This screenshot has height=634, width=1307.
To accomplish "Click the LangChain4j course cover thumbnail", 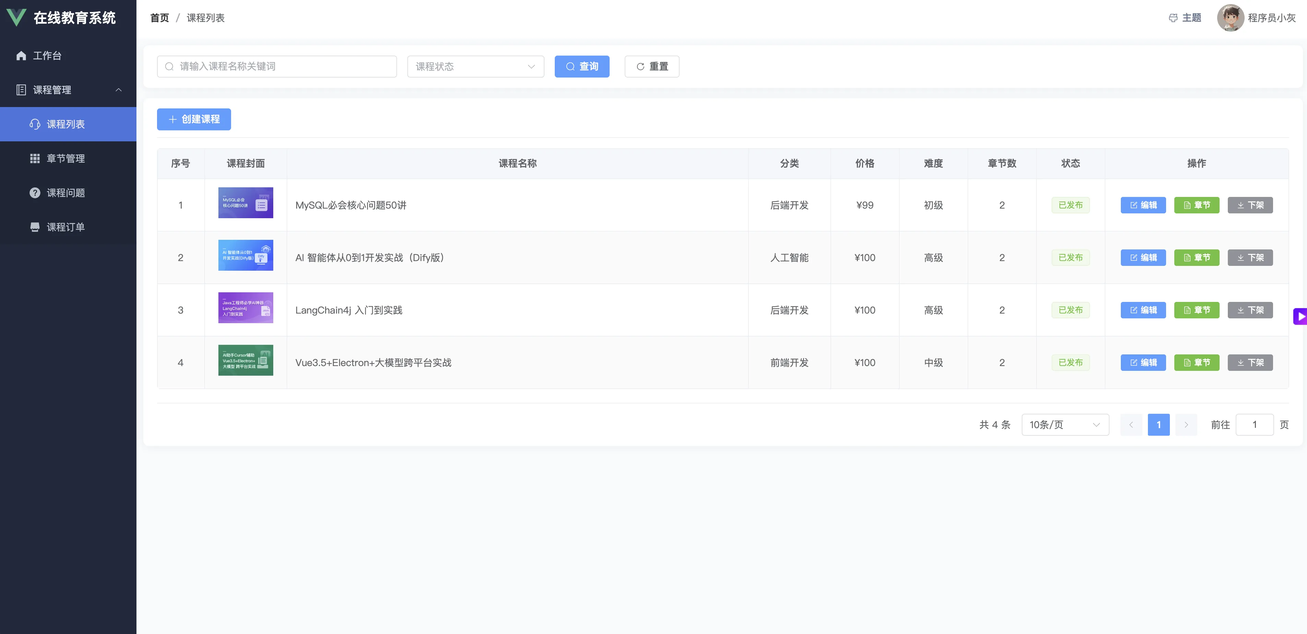I will (x=245, y=308).
